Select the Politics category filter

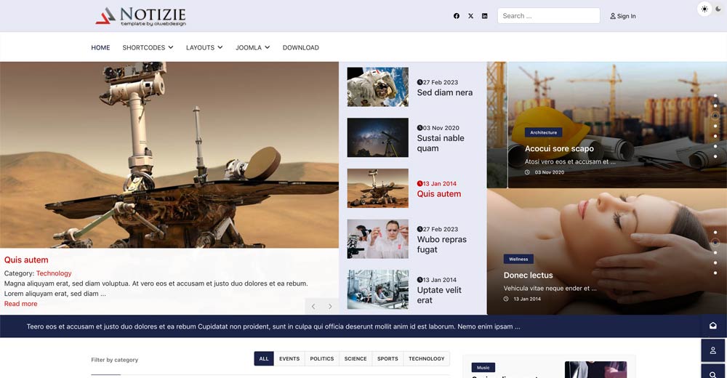coord(322,358)
